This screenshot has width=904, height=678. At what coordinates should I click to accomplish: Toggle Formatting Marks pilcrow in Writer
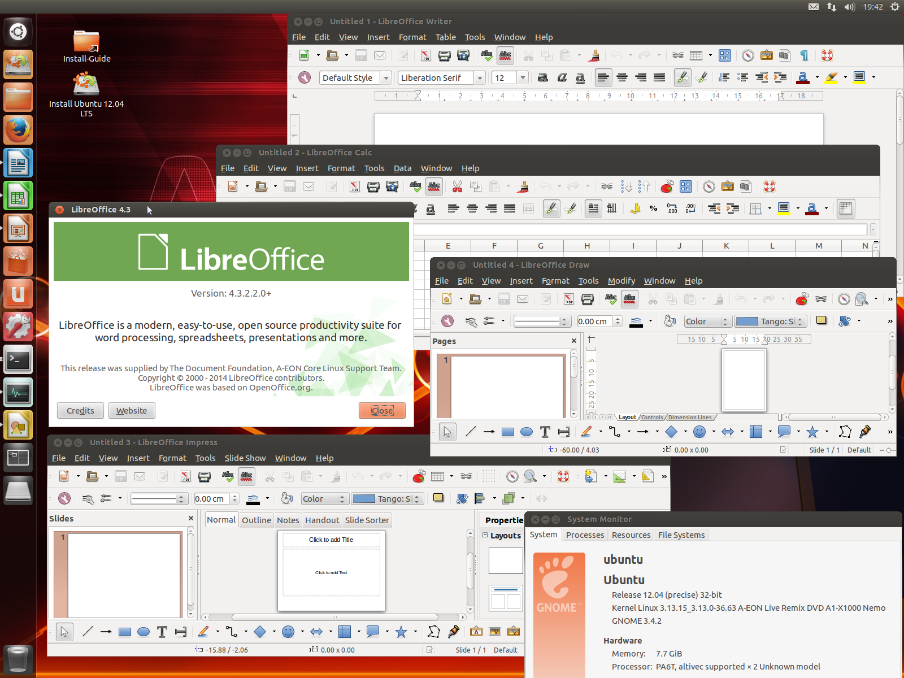(x=804, y=55)
